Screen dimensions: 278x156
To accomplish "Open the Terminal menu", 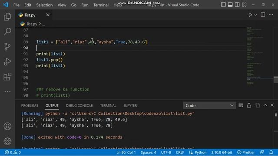I will pyautogui.click(x=101, y=5).
